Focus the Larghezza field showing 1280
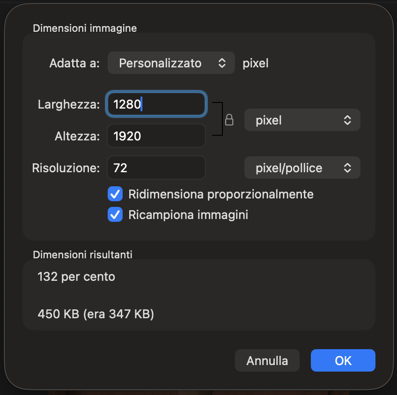 pos(156,104)
